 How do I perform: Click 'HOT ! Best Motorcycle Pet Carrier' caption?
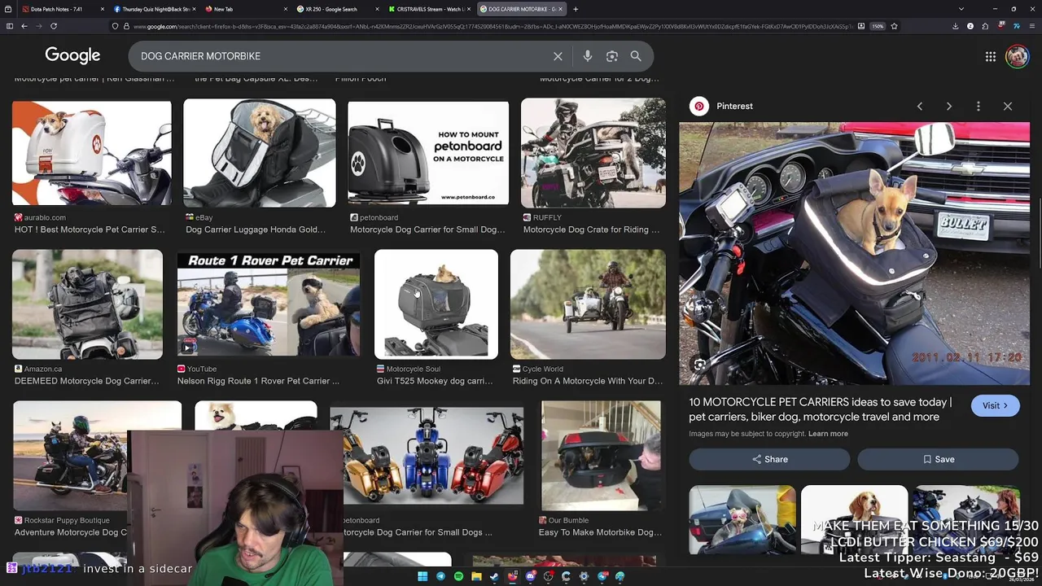[90, 230]
